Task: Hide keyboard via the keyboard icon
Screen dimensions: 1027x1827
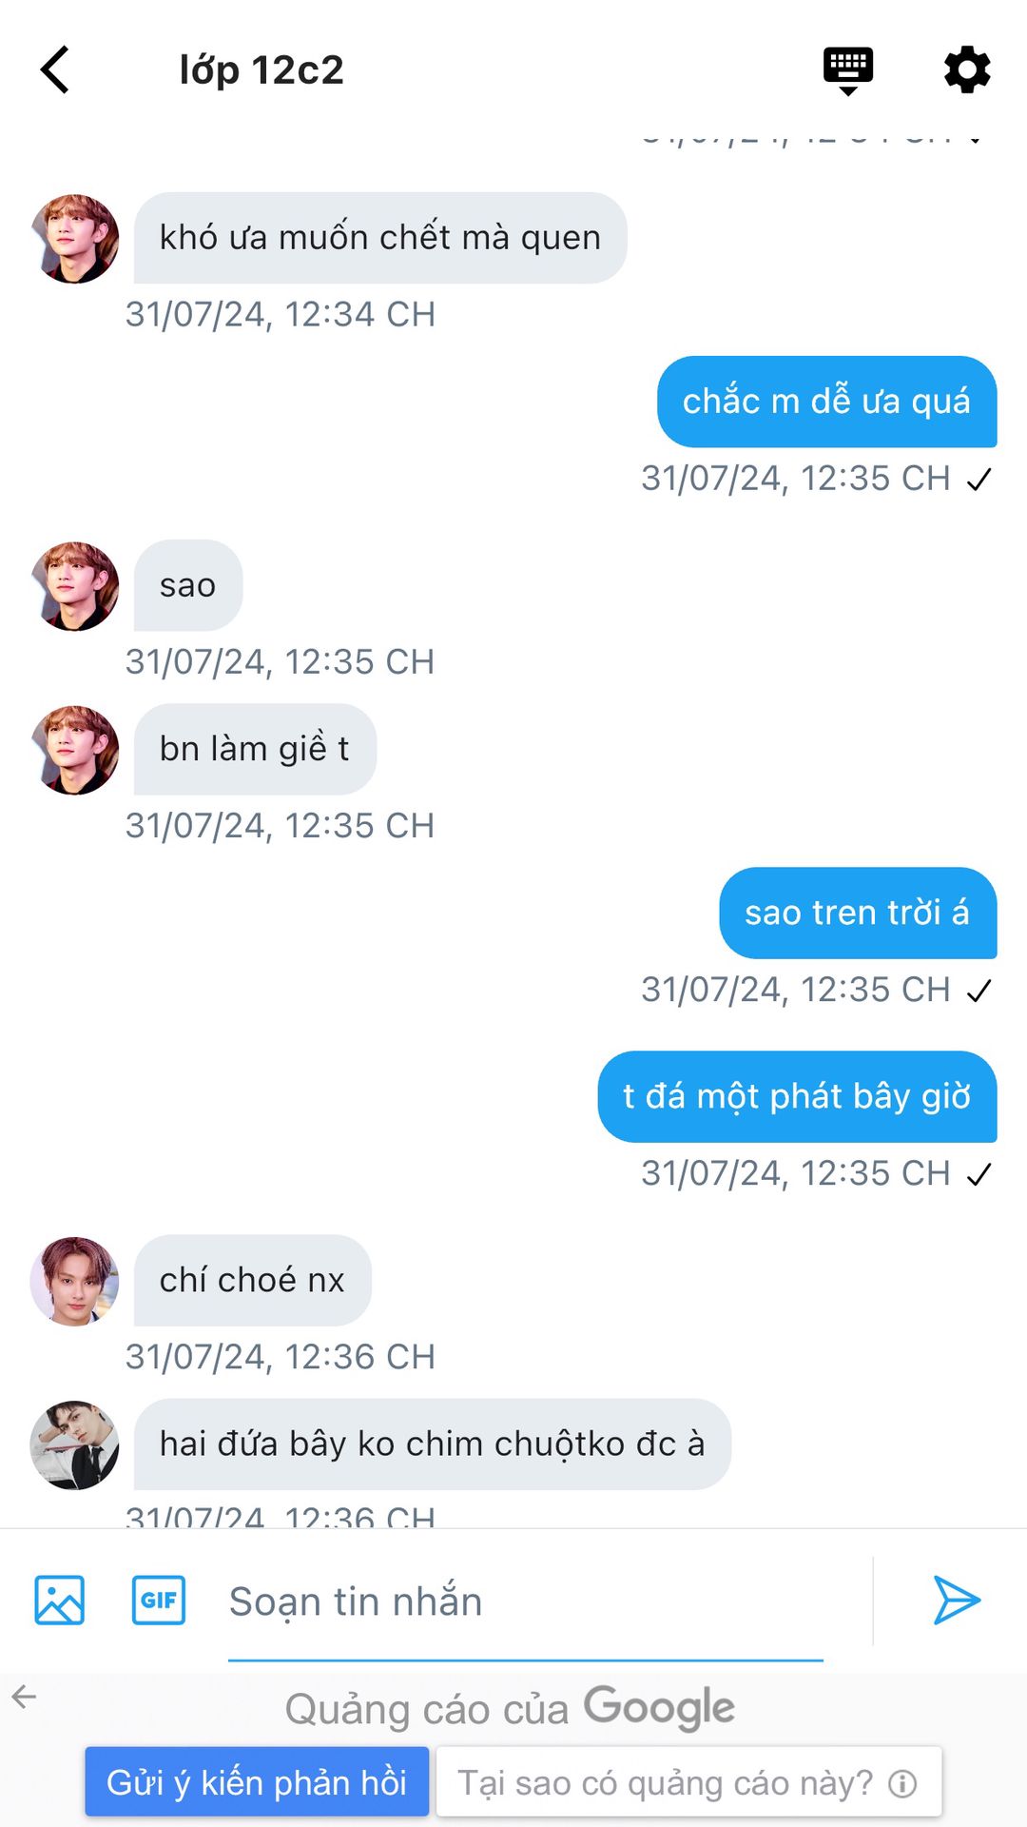Action: (848, 70)
